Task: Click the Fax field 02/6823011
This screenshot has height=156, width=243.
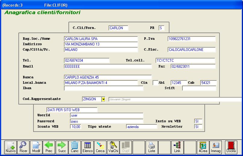Action: [x=193, y=67]
